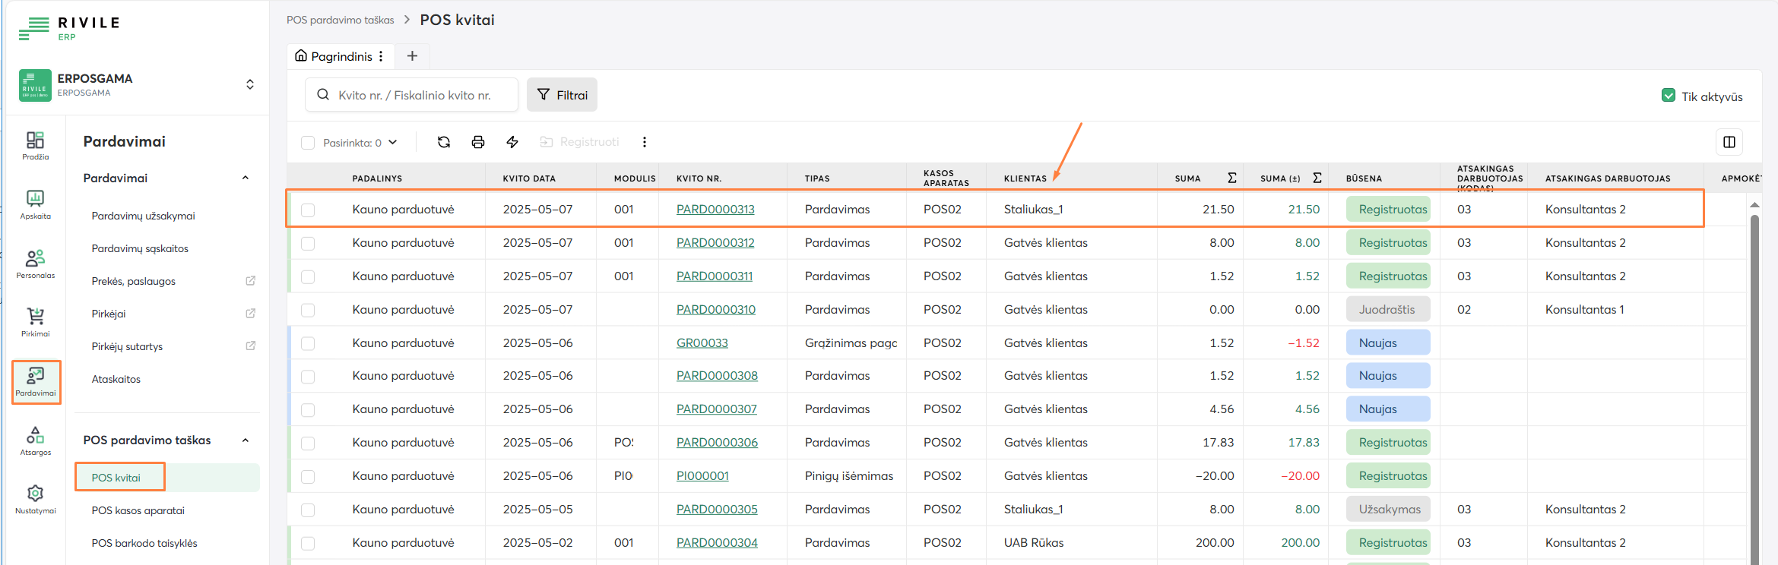This screenshot has width=1778, height=565.
Task: Collapse the POS pardavimo taškas section
Action: tap(246, 440)
